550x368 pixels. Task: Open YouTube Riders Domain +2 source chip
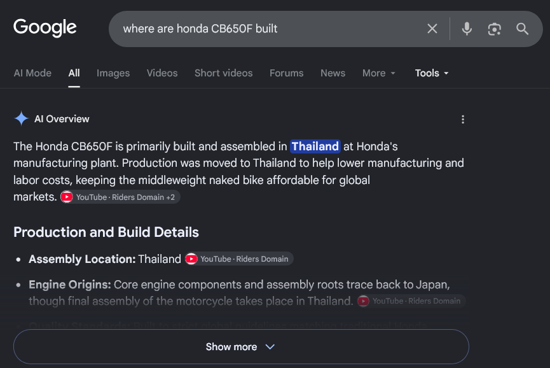120,197
